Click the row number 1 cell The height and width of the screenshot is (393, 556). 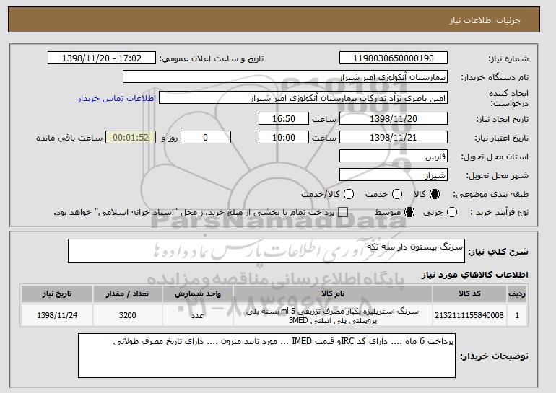(x=517, y=315)
